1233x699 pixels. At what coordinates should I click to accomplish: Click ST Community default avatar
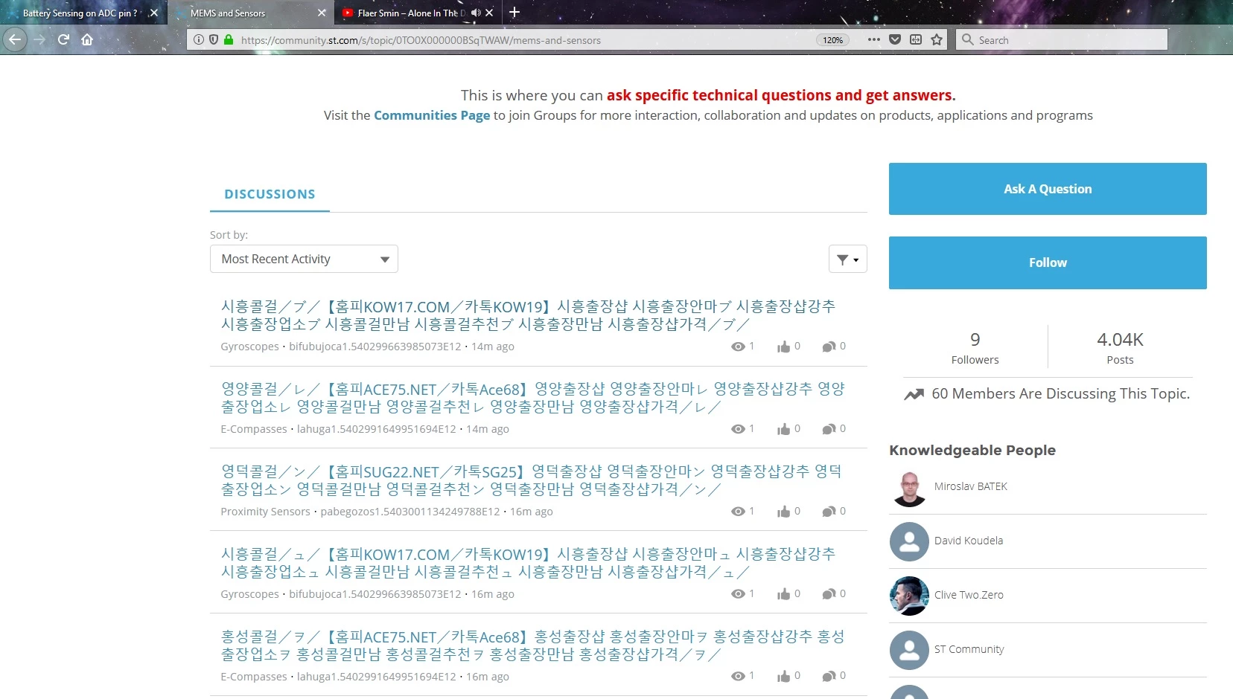[x=909, y=651]
